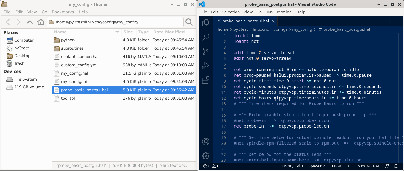This screenshot has width=404, height=171.
Task: Select coolant_cannon.hal file
Action: click(x=124, y=57)
